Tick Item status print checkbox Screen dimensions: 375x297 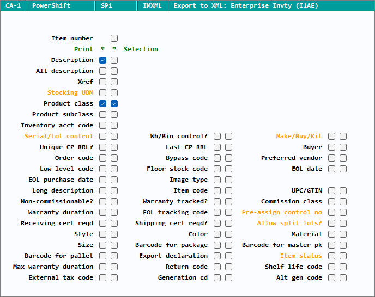331,256
